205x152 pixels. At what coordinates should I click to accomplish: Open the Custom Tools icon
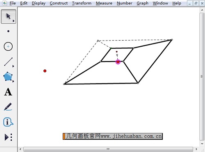point(9,137)
